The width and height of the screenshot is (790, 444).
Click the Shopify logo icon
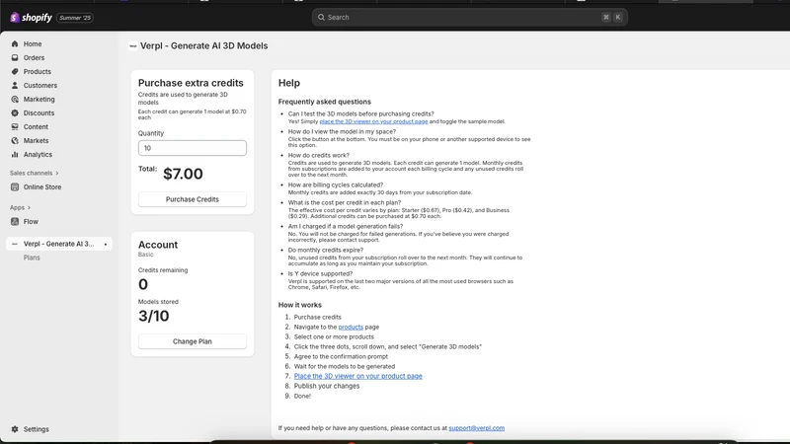point(15,18)
